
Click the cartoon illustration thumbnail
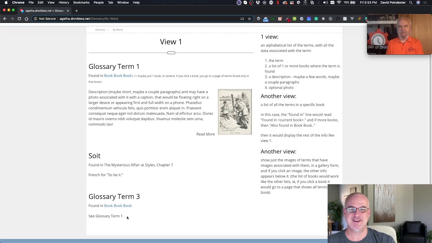point(235,112)
